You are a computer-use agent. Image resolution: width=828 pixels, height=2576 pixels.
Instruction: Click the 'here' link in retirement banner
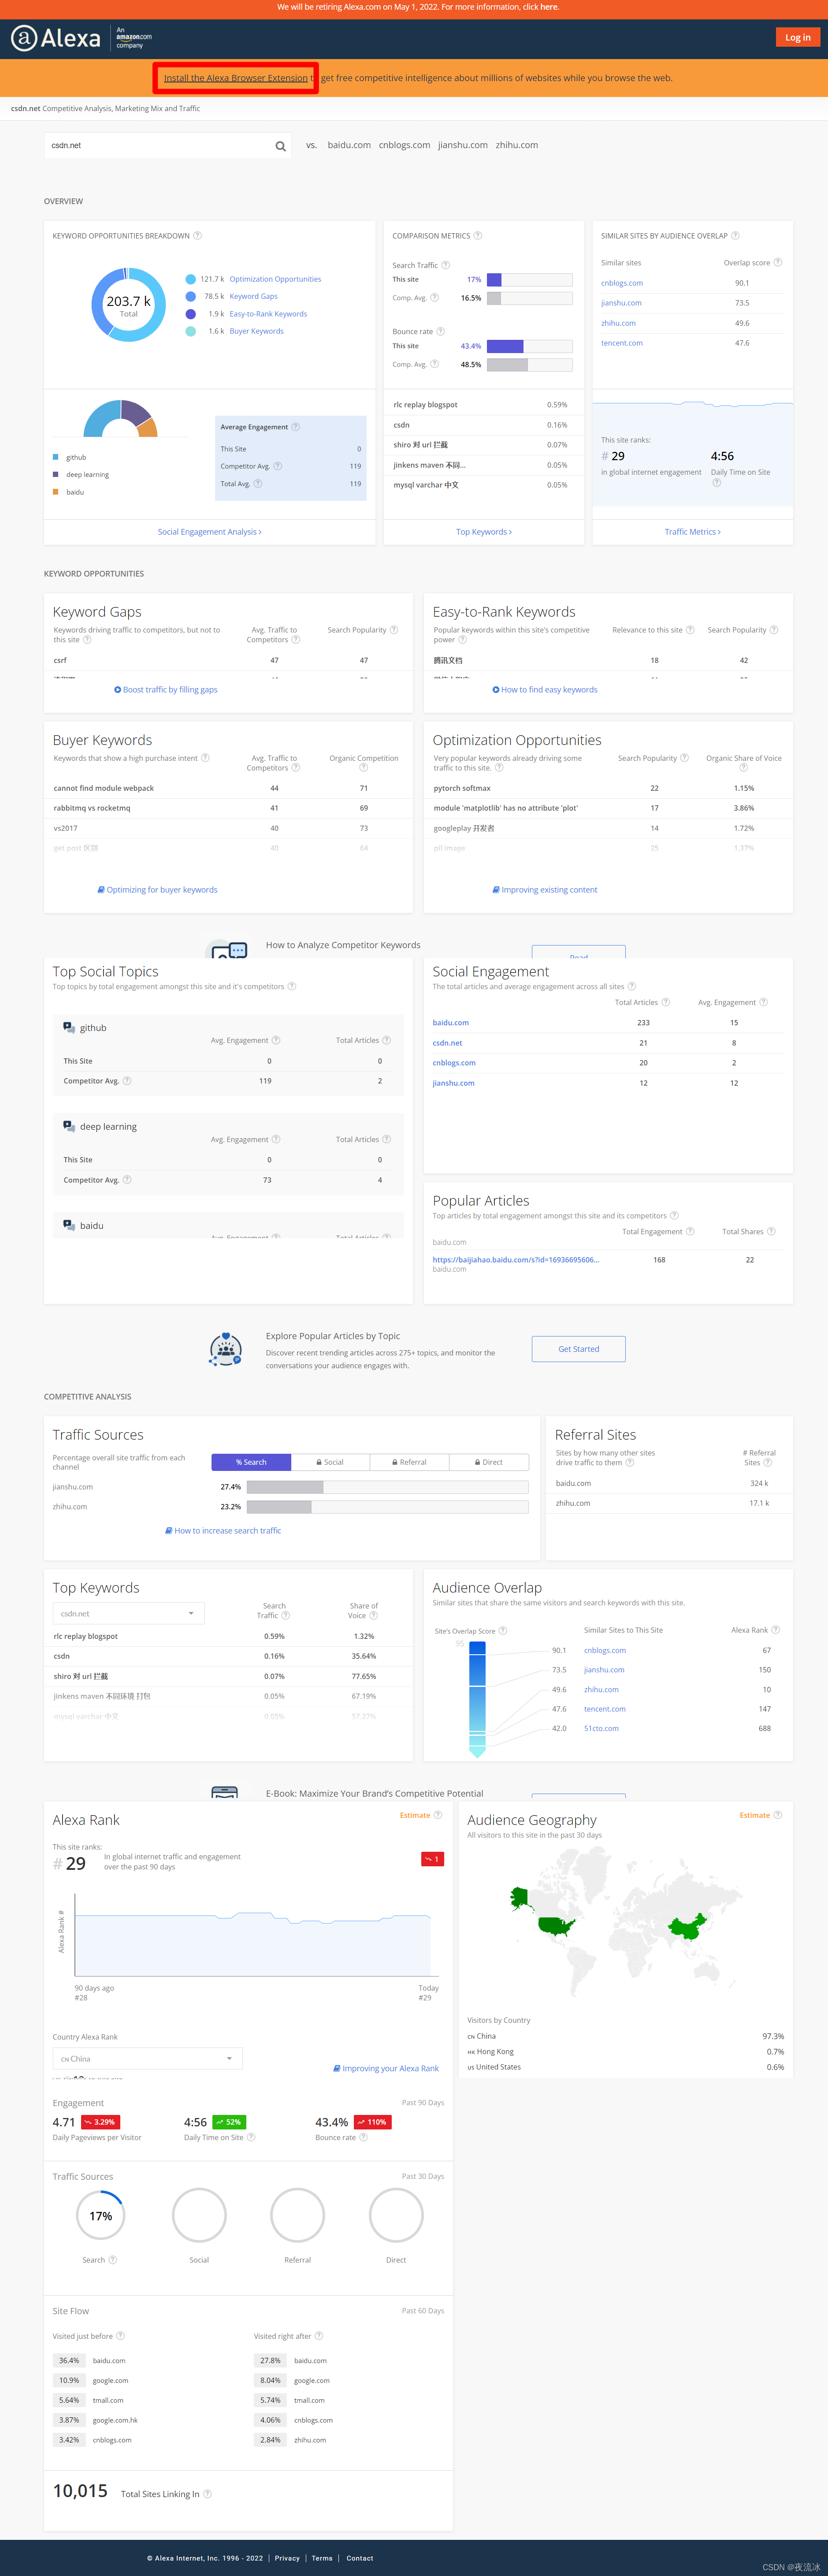point(549,7)
